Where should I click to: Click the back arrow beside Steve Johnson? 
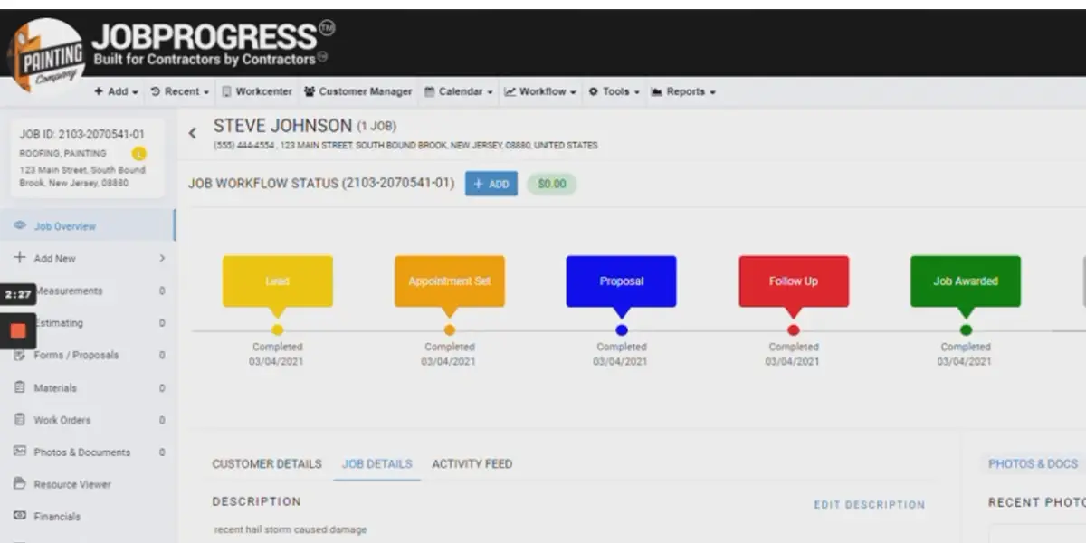(192, 133)
